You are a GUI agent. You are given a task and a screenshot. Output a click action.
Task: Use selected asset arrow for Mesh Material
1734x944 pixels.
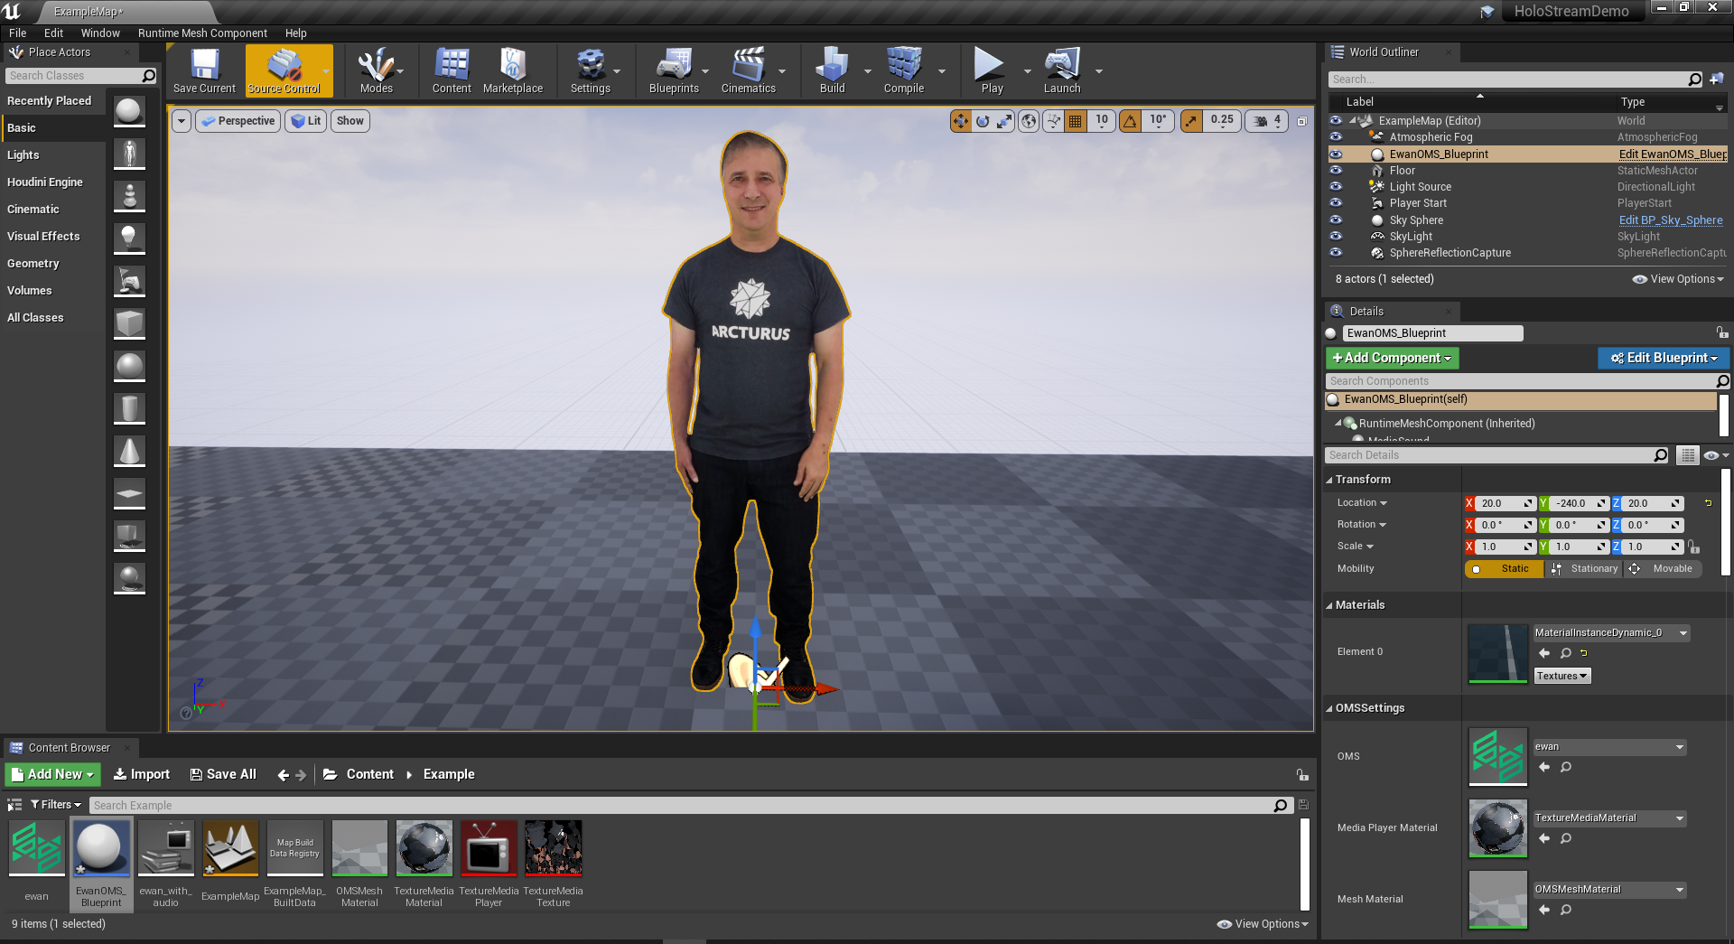tap(1544, 910)
